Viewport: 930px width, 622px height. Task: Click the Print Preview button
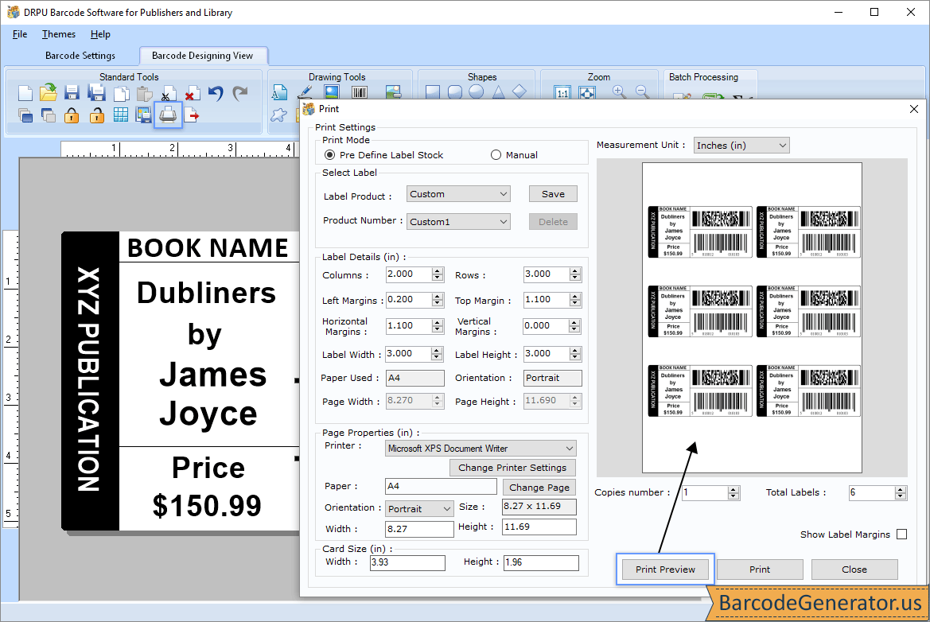tap(665, 570)
